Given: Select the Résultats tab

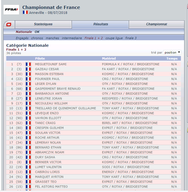Looking at the screenshot, I should pos(101,24).
